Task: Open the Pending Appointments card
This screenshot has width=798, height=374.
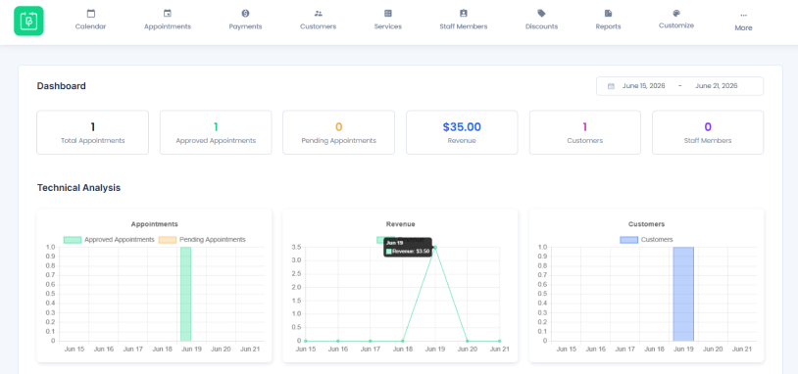Action: (339, 132)
